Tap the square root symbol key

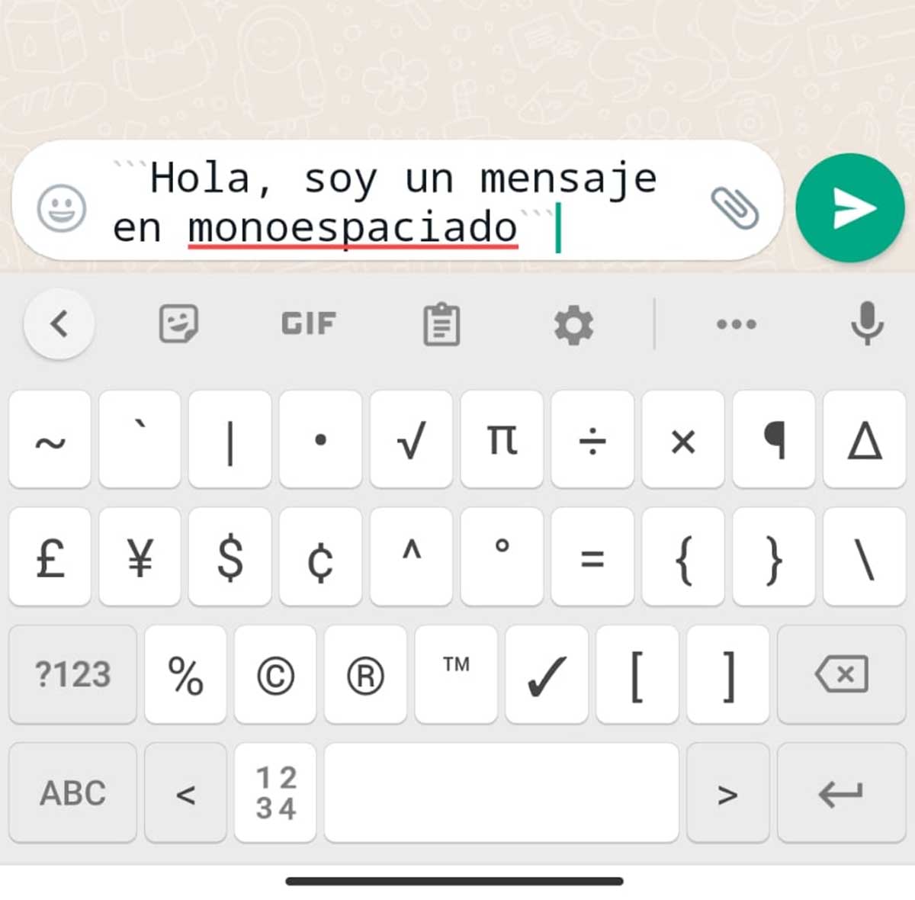411,439
